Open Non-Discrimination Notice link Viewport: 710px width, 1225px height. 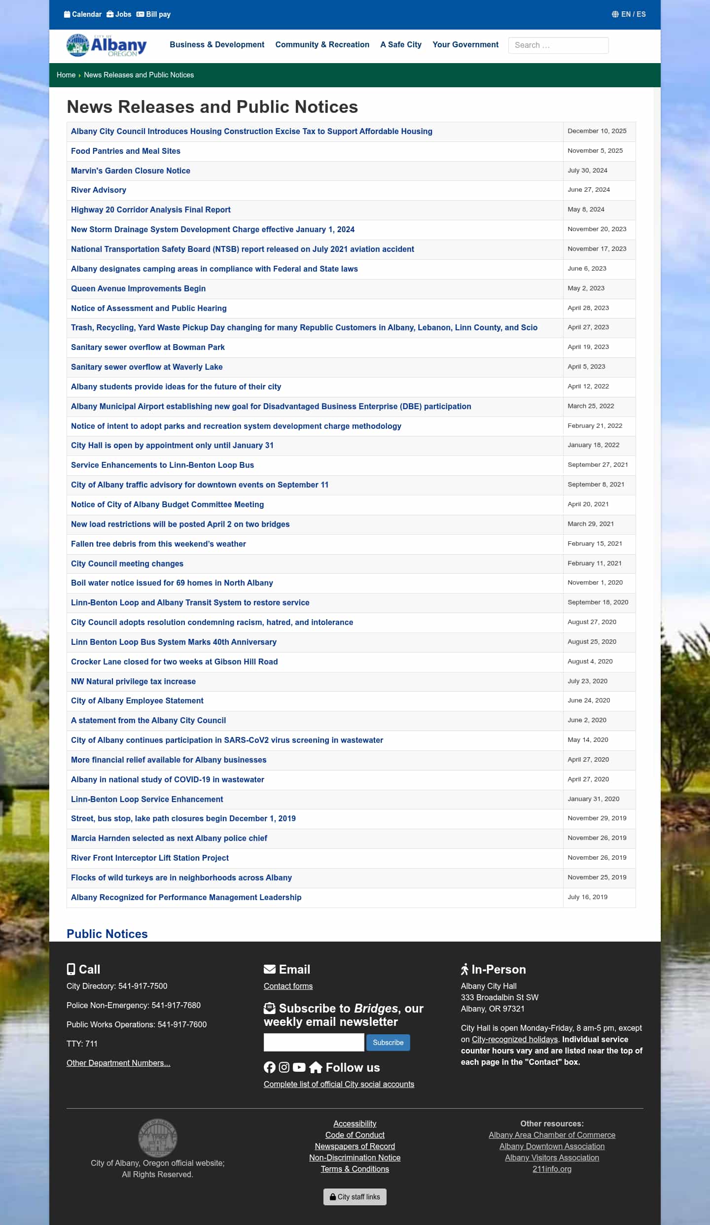pos(355,1157)
